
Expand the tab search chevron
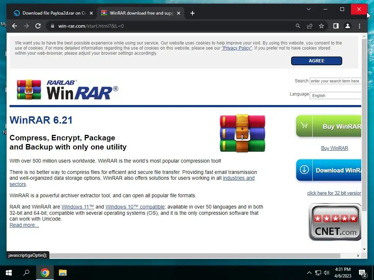coord(308,9)
